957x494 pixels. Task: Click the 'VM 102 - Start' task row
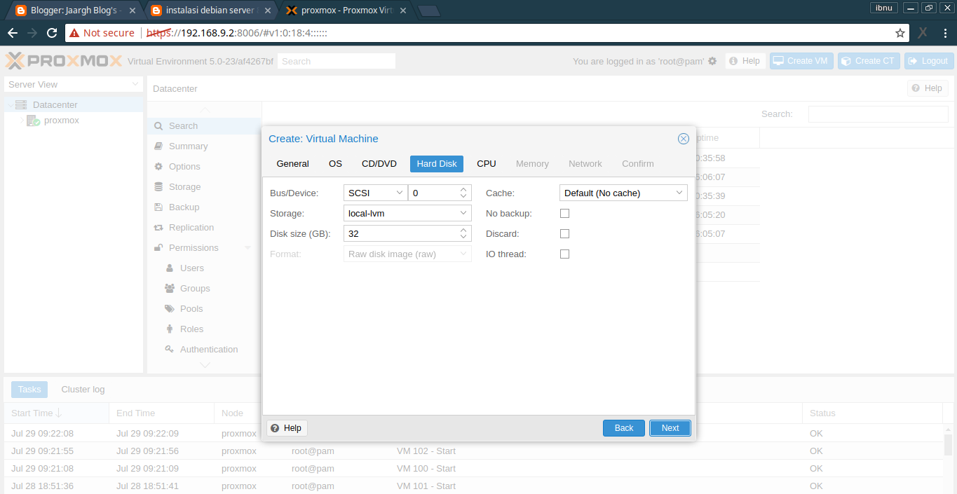(x=473, y=451)
